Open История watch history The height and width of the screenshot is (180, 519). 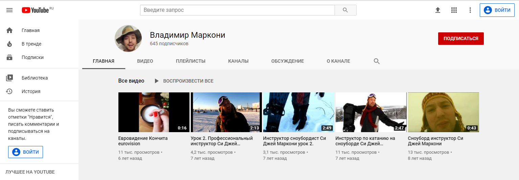click(x=31, y=91)
